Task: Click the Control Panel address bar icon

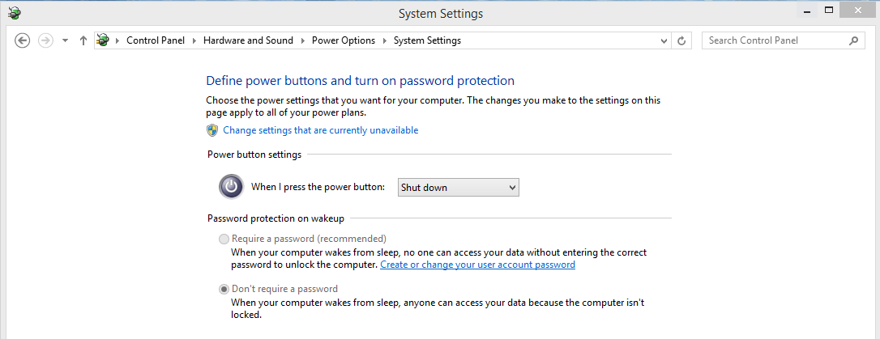Action: click(x=103, y=40)
